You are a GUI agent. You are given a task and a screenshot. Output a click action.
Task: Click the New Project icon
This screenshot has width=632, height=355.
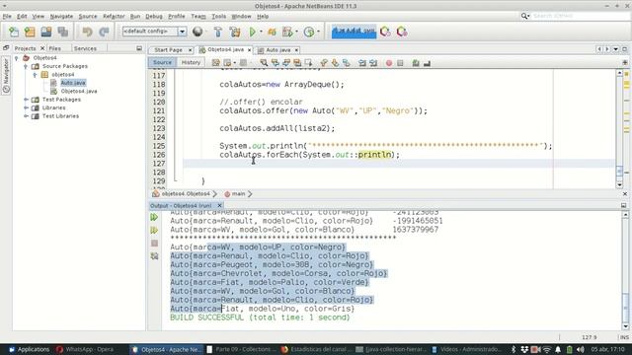[30, 32]
